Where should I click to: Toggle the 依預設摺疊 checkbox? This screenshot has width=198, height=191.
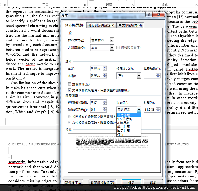[x=118, y=48]
